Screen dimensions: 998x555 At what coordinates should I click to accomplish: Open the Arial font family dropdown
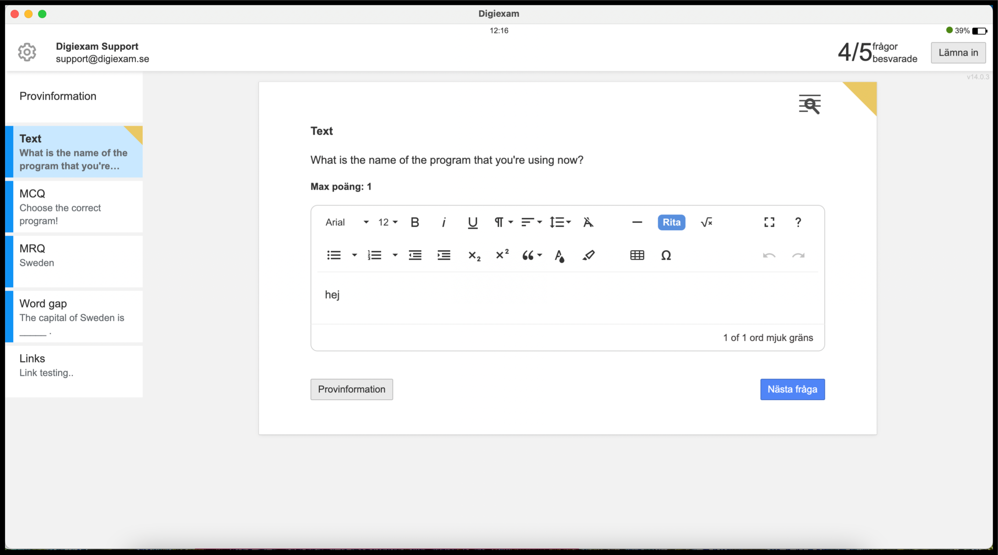(x=347, y=222)
